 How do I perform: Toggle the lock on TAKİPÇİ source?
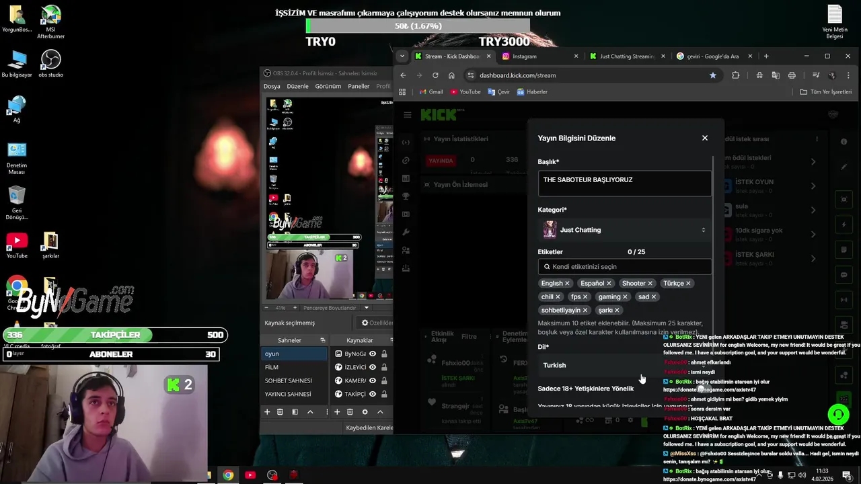pyautogui.click(x=384, y=394)
